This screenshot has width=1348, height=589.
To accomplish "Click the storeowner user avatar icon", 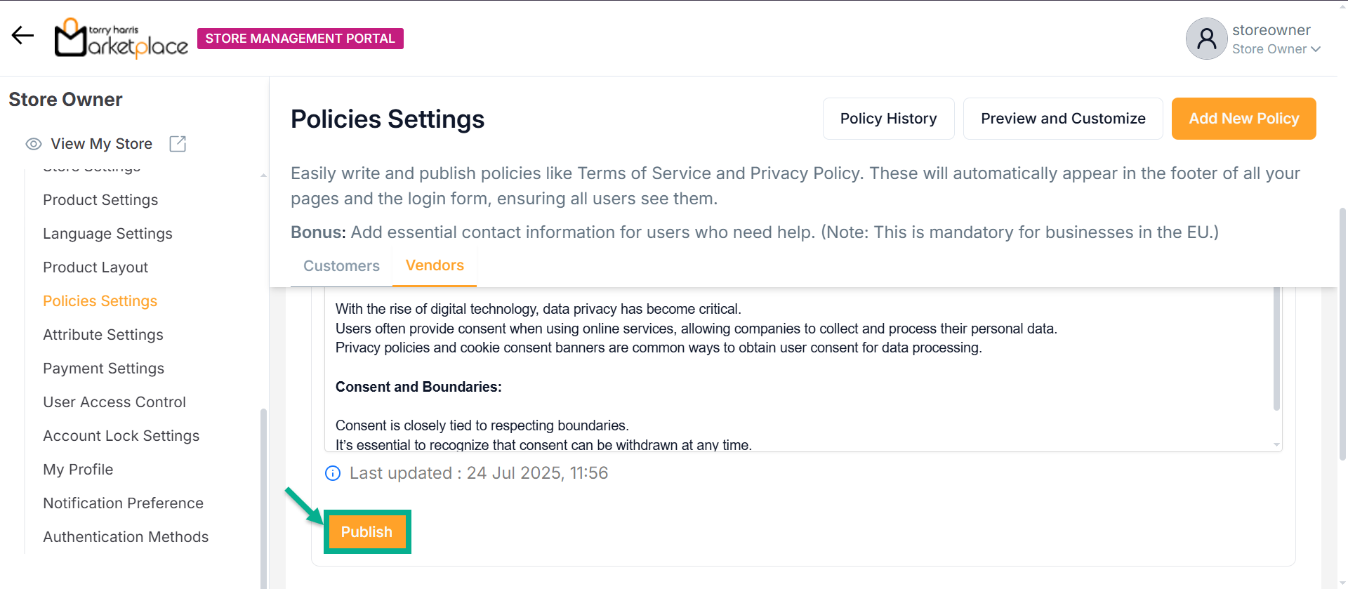I will tap(1206, 39).
